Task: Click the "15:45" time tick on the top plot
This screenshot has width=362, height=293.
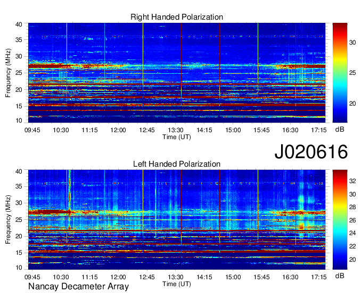Action: pyautogui.click(x=261, y=130)
